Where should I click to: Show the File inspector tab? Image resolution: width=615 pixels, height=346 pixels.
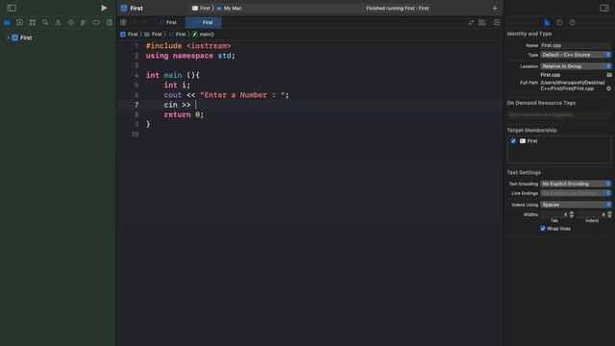(547, 23)
